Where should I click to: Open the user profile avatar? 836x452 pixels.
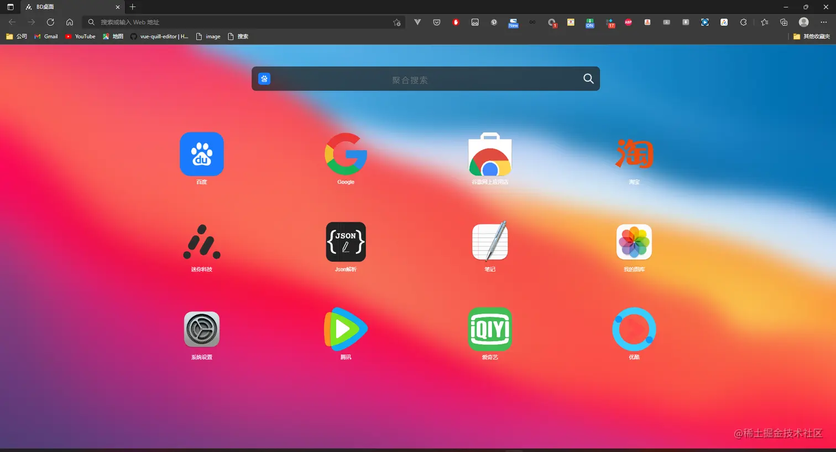coord(804,22)
